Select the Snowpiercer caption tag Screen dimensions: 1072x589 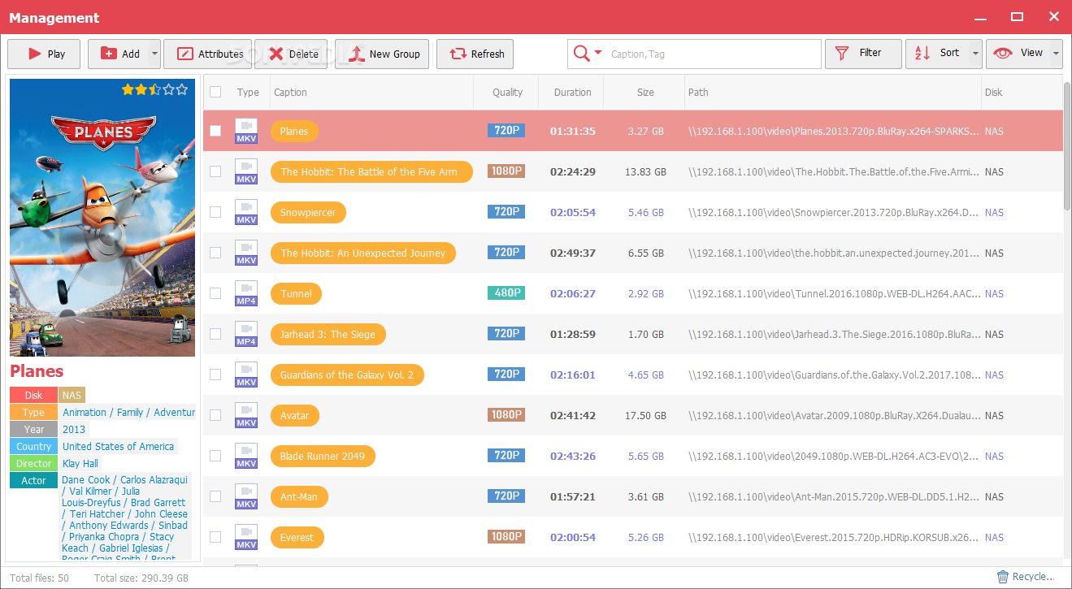[x=308, y=212]
